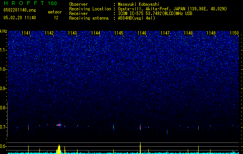Click the bright red meteor echo after 1142
The image size is (243, 154).
pyautogui.click(x=59, y=125)
